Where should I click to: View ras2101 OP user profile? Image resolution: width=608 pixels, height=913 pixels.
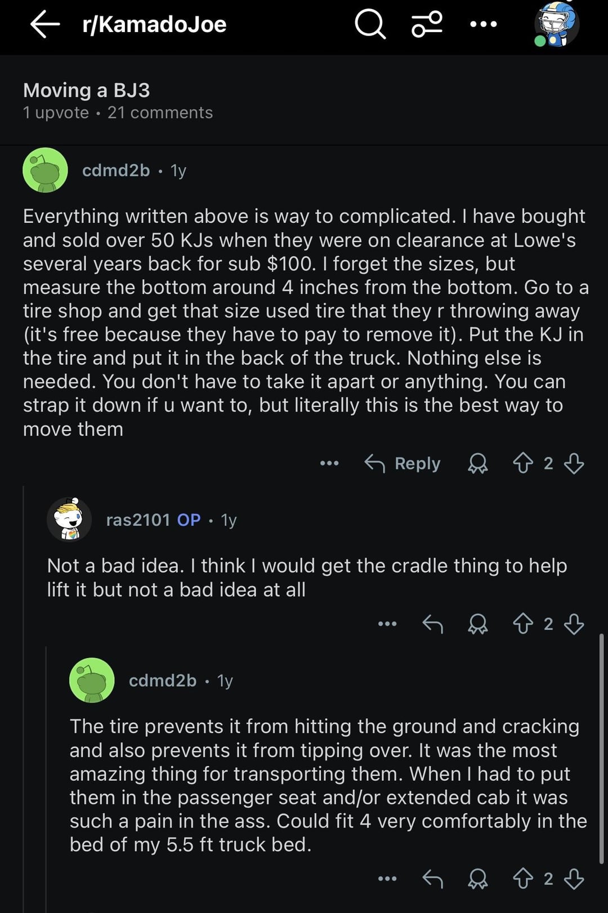(x=138, y=520)
